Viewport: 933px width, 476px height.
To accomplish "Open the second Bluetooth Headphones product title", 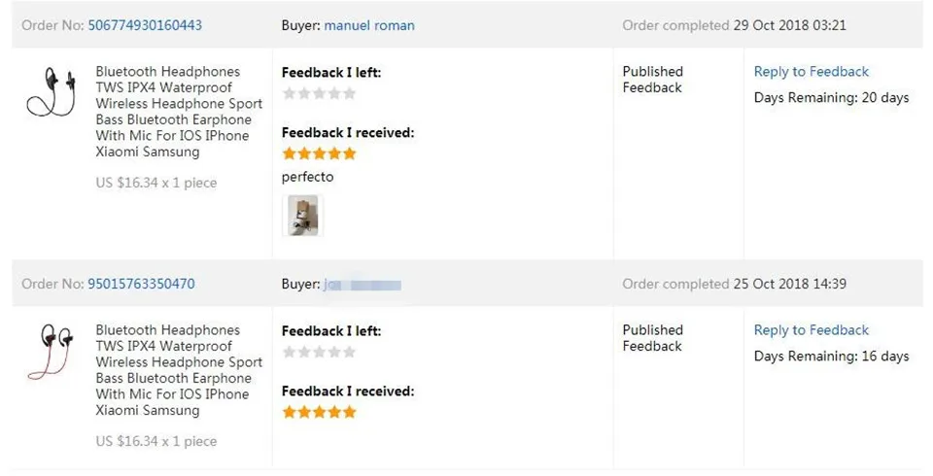I will [179, 370].
